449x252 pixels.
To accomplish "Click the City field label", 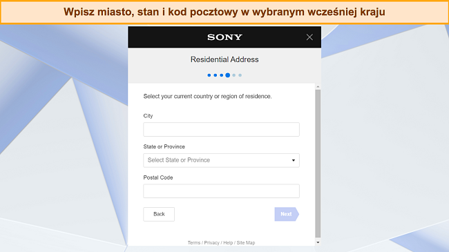I will [x=148, y=116].
